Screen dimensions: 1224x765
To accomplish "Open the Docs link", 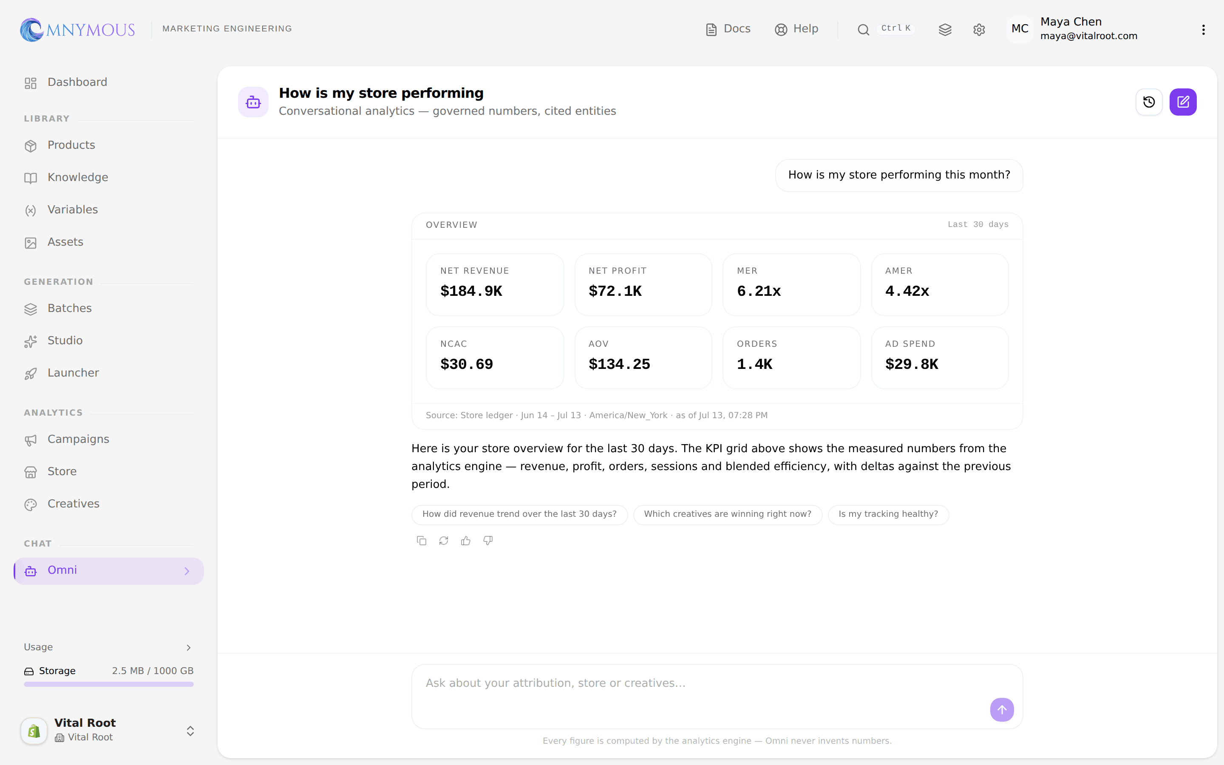I will (x=728, y=29).
